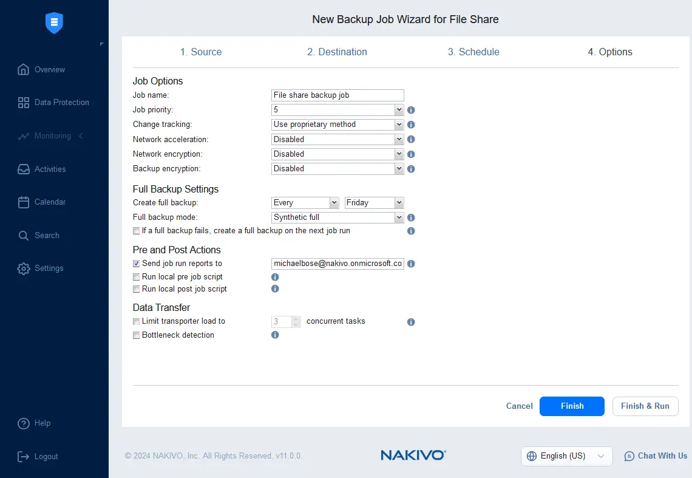692x478 pixels.
Task: Click the Cancel link
Action: (x=520, y=406)
